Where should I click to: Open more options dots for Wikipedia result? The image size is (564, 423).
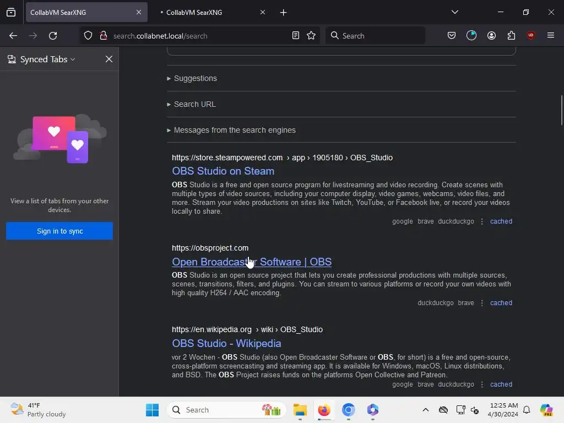point(482,384)
